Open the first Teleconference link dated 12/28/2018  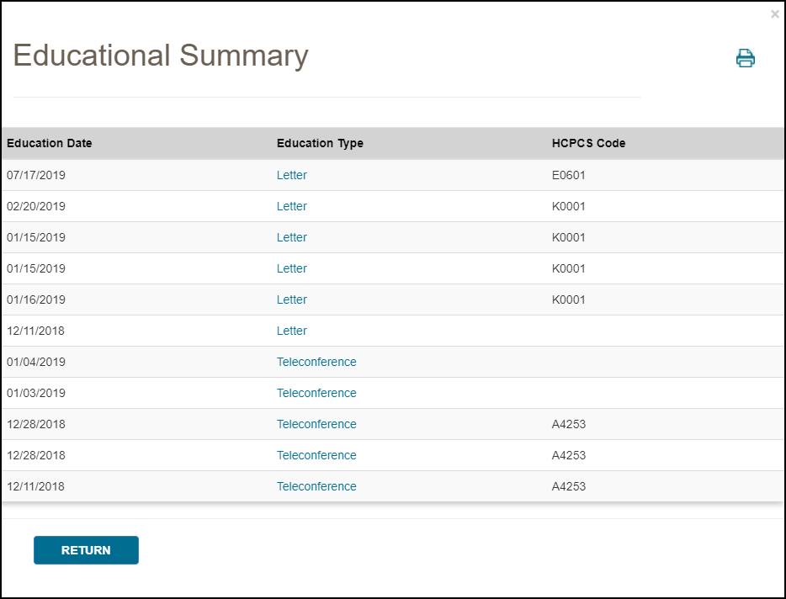pos(316,424)
